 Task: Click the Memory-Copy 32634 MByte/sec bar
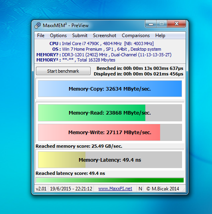110,89
